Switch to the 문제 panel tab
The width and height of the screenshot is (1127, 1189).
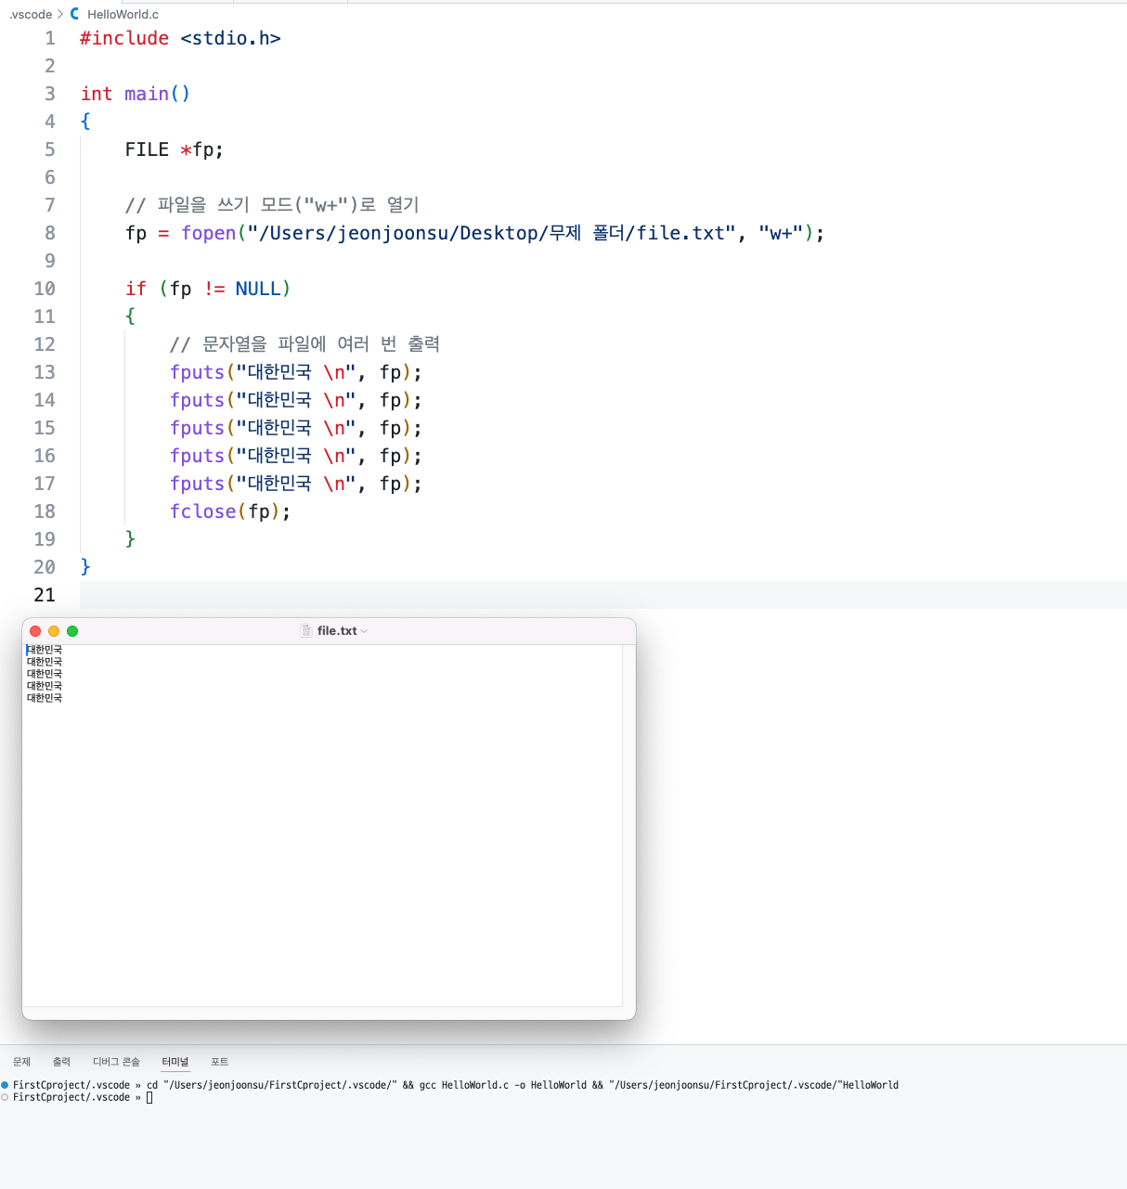click(21, 1062)
